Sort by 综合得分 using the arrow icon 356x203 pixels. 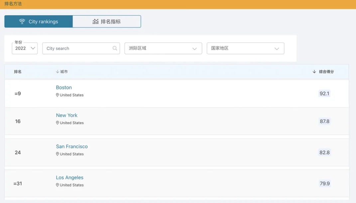point(314,72)
